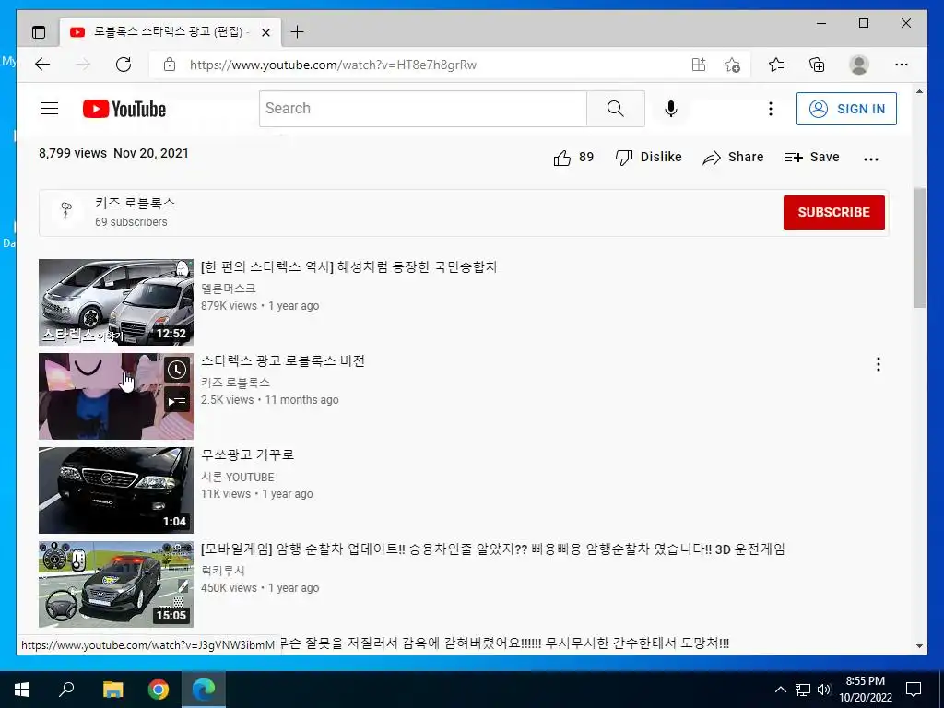This screenshot has width=944, height=708.
Task: Open video titled 스타렉스 광고 로블록스 버전
Action: click(283, 361)
